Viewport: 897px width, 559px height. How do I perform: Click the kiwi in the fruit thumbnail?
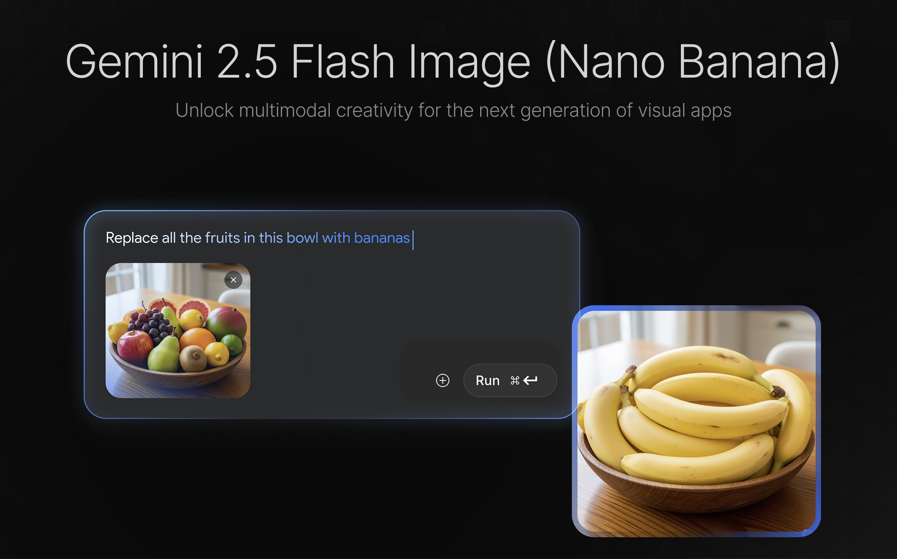point(193,358)
